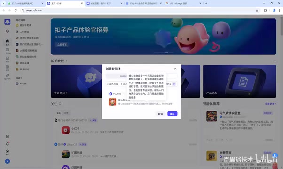Viewport: 283px width, 169px height.
Task: Switch to the plugin search browser tab
Action: click(x=104, y=3)
